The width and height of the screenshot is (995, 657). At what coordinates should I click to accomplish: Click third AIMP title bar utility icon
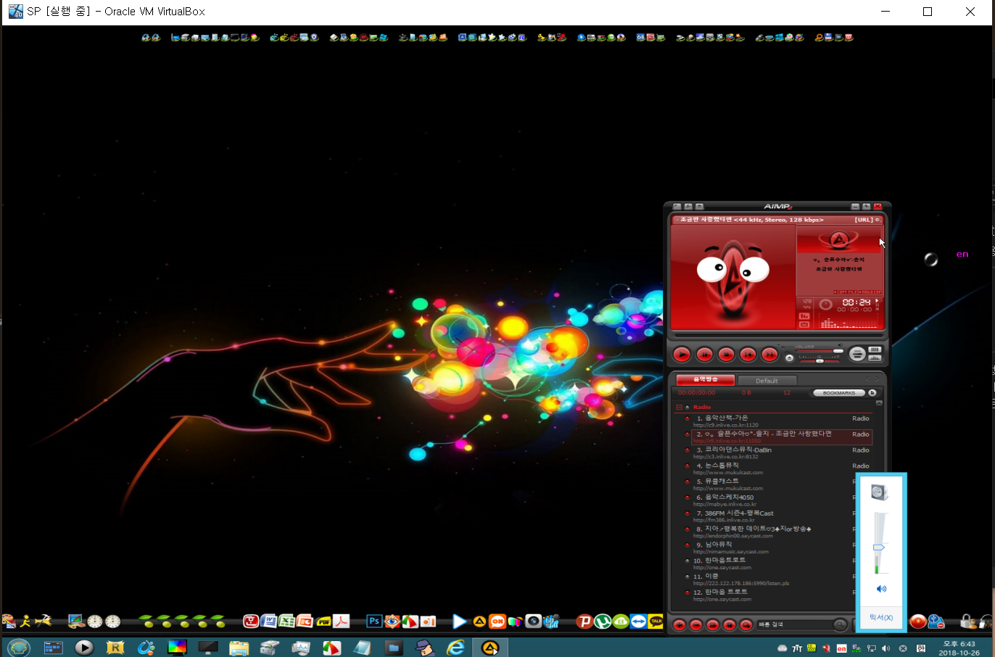[x=699, y=206]
